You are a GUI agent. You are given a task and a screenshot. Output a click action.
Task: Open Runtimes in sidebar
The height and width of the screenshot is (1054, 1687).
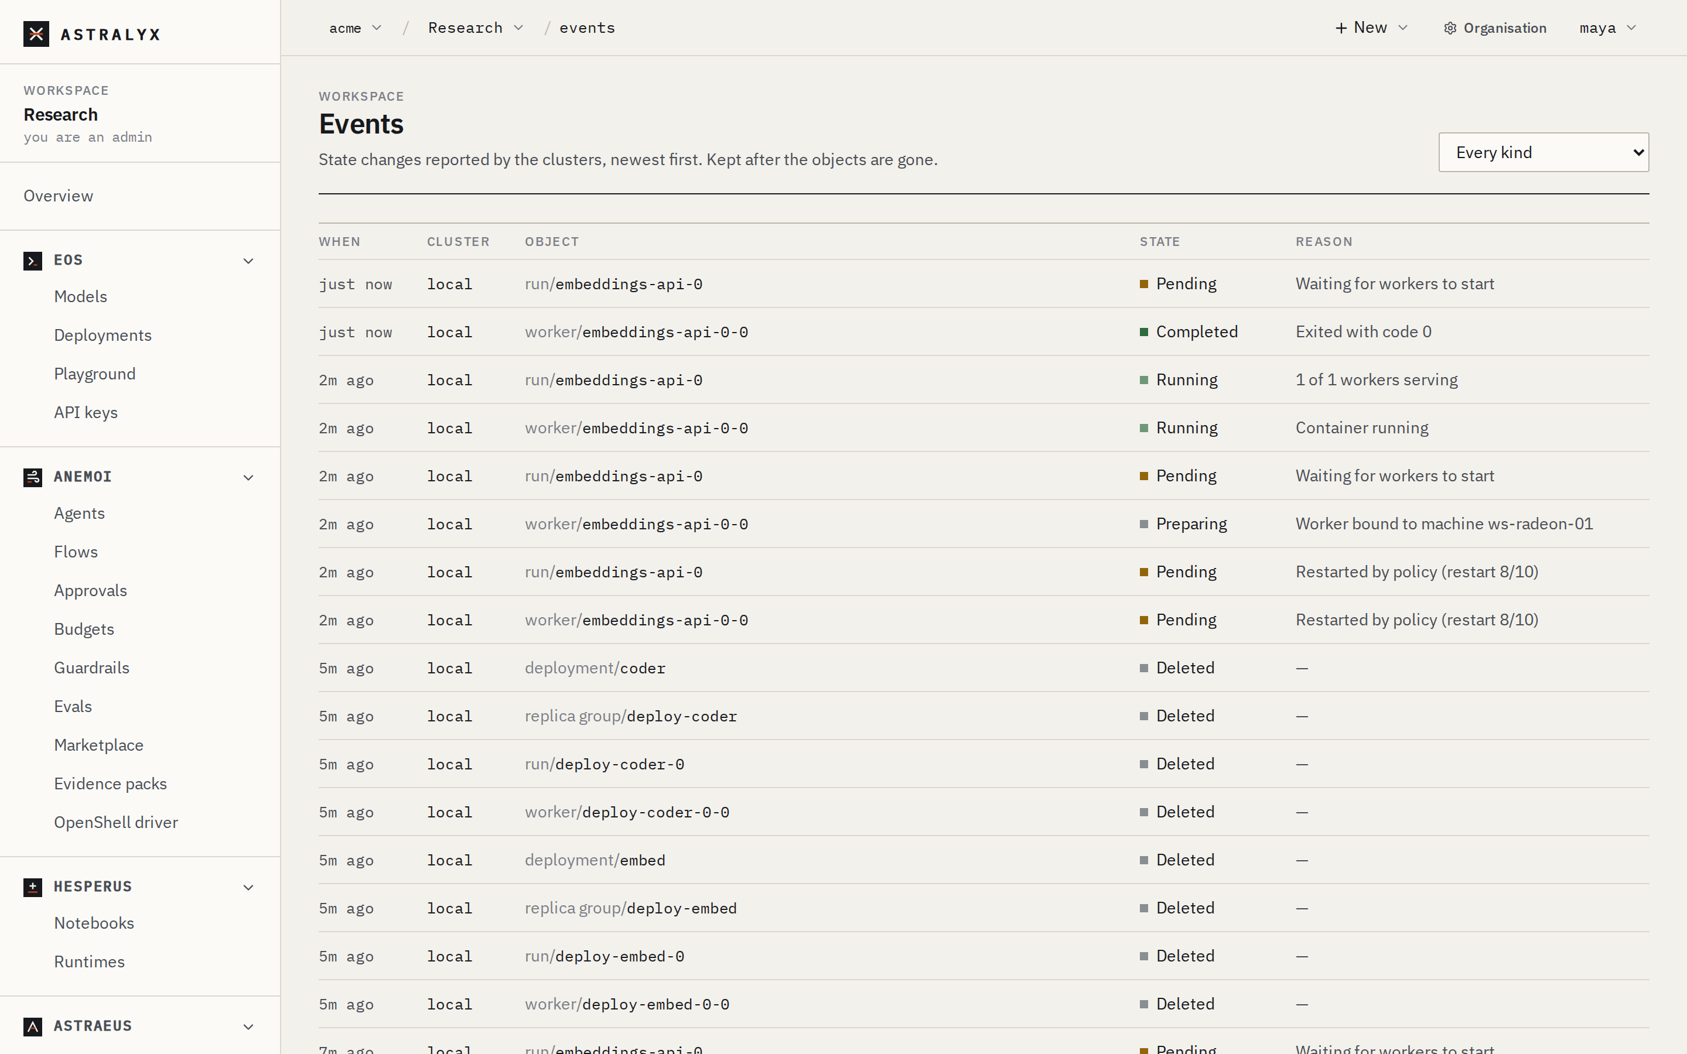pyautogui.click(x=89, y=962)
